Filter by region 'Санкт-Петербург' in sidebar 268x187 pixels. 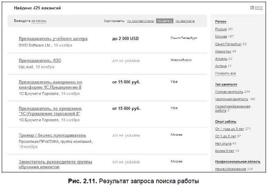coord(228,44)
